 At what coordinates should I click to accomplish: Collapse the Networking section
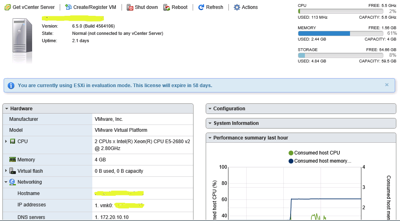click(6, 182)
